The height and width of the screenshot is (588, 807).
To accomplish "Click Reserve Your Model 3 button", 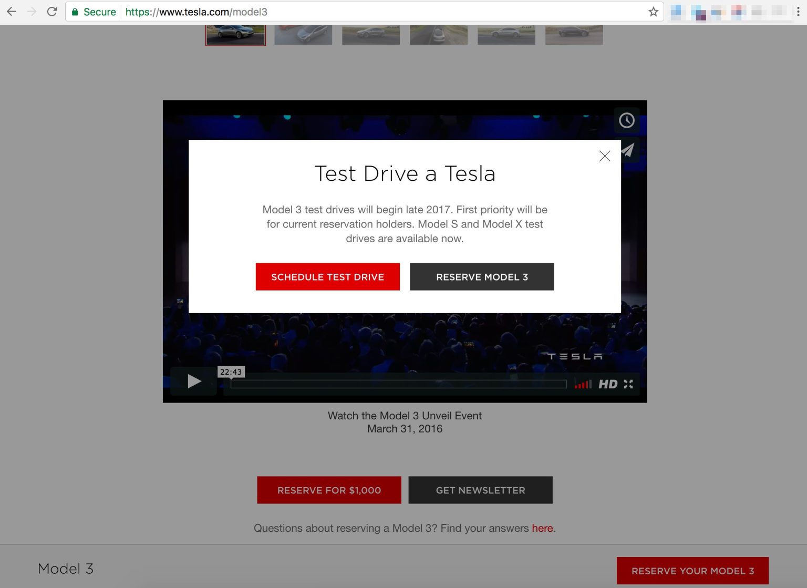I will pos(692,571).
